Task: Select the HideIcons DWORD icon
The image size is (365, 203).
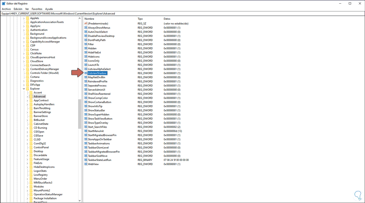Action: [86, 57]
